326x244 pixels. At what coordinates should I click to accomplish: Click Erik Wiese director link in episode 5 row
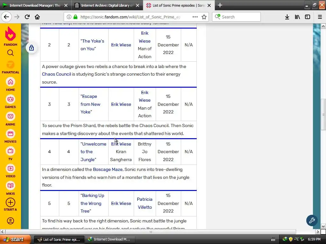click(x=121, y=203)
